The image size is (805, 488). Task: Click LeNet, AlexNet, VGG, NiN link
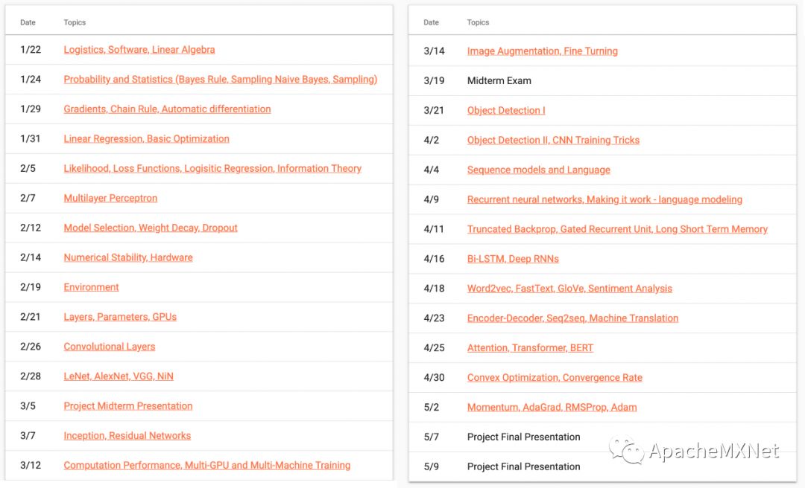pyautogui.click(x=119, y=376)
